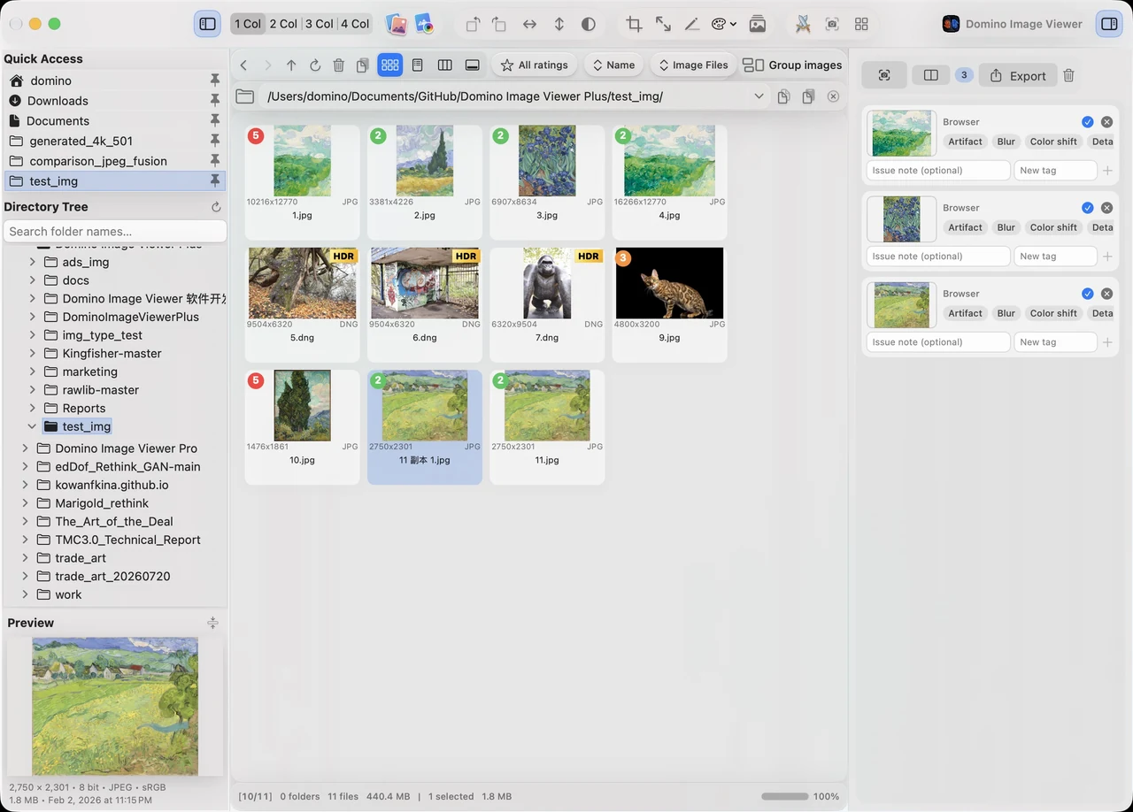Viewport: 1133px width, 812px height.
Task: Switch to the 3 Col layout
Action: [319, 24]
